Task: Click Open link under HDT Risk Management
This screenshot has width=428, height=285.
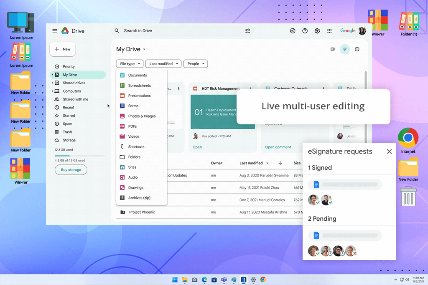Action: 197,147
